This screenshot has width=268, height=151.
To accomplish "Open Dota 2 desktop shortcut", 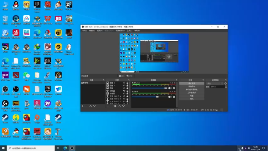I will tap(16, 77).
